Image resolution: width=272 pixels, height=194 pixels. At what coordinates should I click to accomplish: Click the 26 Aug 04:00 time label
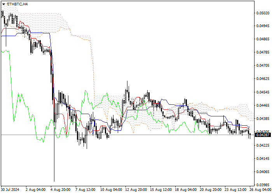point(260,190)
